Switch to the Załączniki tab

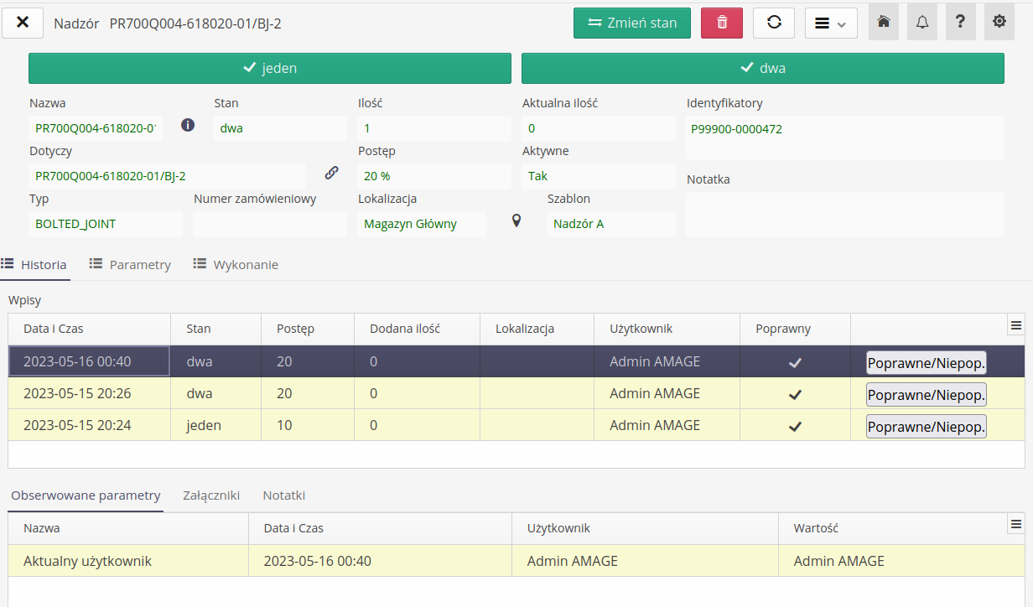[211, 495]
